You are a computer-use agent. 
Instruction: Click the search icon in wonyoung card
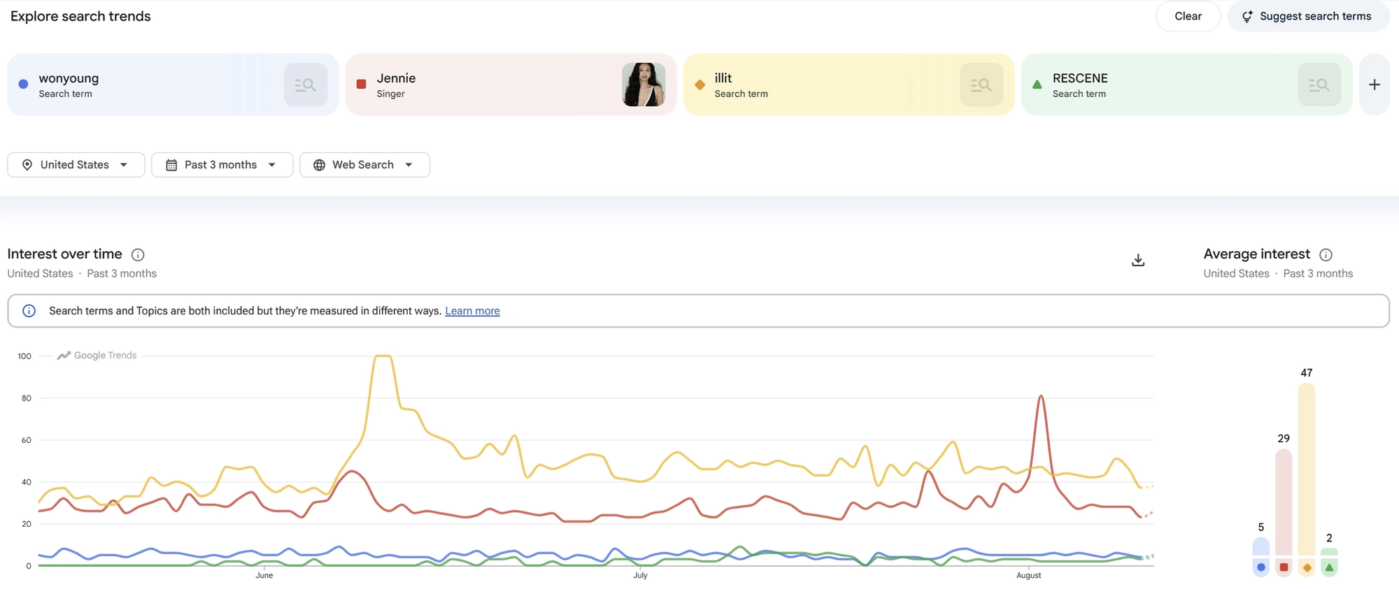tap(306, 85)
